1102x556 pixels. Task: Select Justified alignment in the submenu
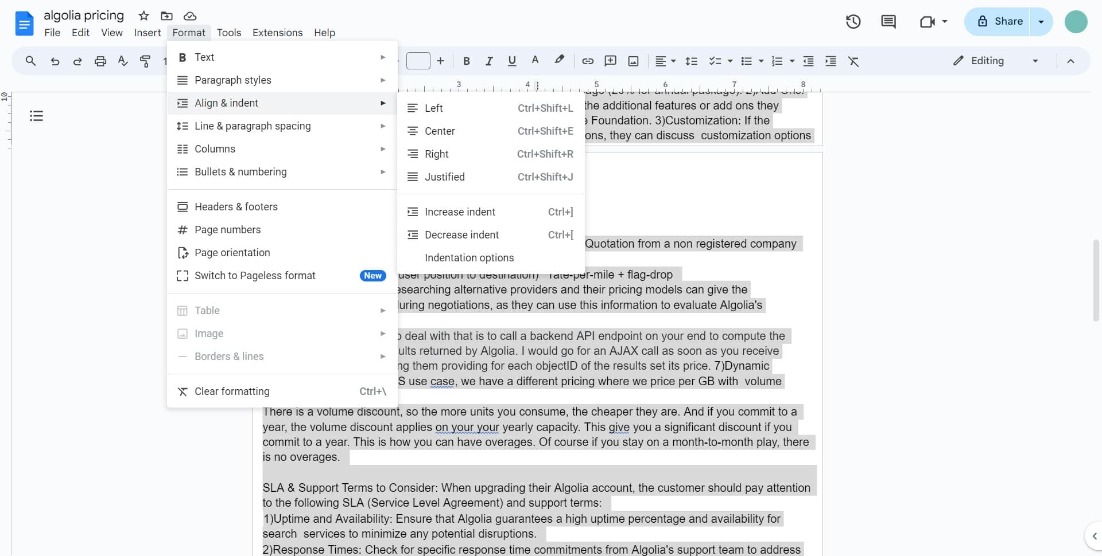pos(445,177)
